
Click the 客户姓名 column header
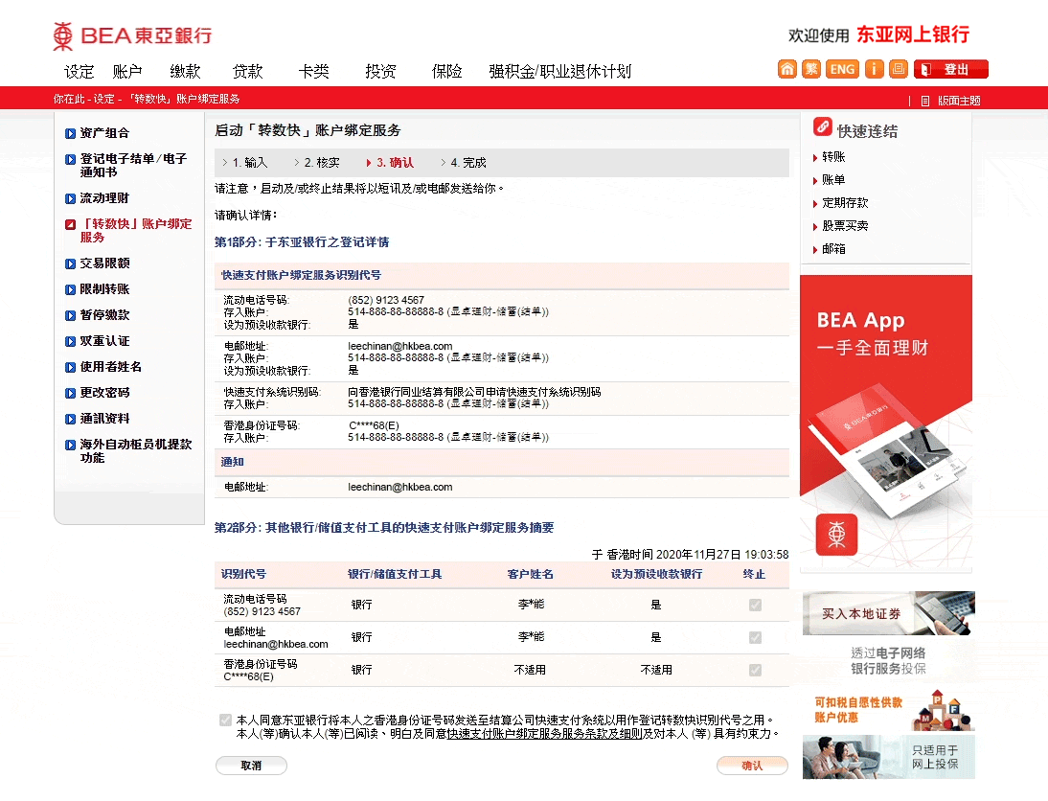tap(530, 574)
